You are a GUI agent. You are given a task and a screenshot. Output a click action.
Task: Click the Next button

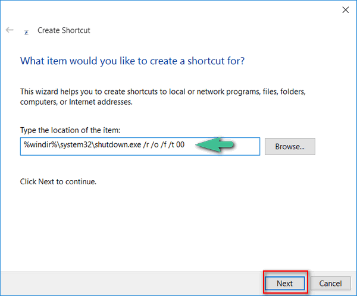pos(285,284)
